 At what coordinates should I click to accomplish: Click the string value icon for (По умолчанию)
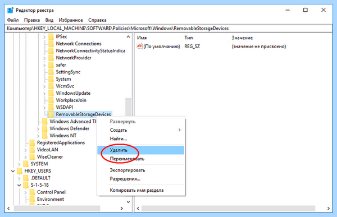(139, 46)
